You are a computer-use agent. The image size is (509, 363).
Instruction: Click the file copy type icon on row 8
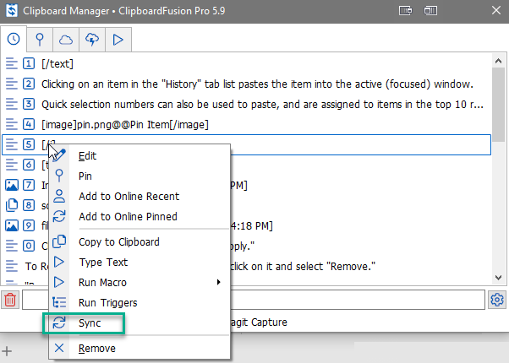(x=12, y=205)
